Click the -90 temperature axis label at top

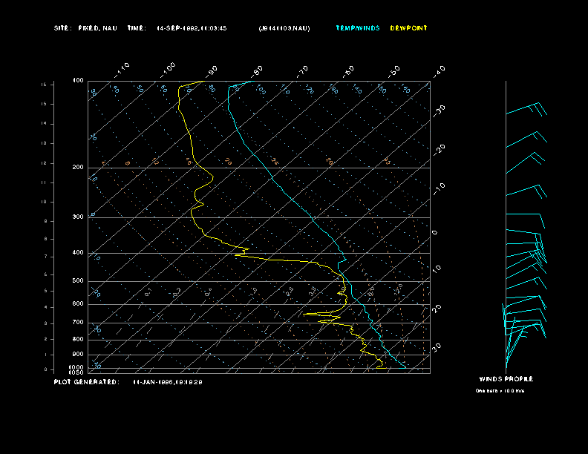pyautogui.click(x=212, y=70)
